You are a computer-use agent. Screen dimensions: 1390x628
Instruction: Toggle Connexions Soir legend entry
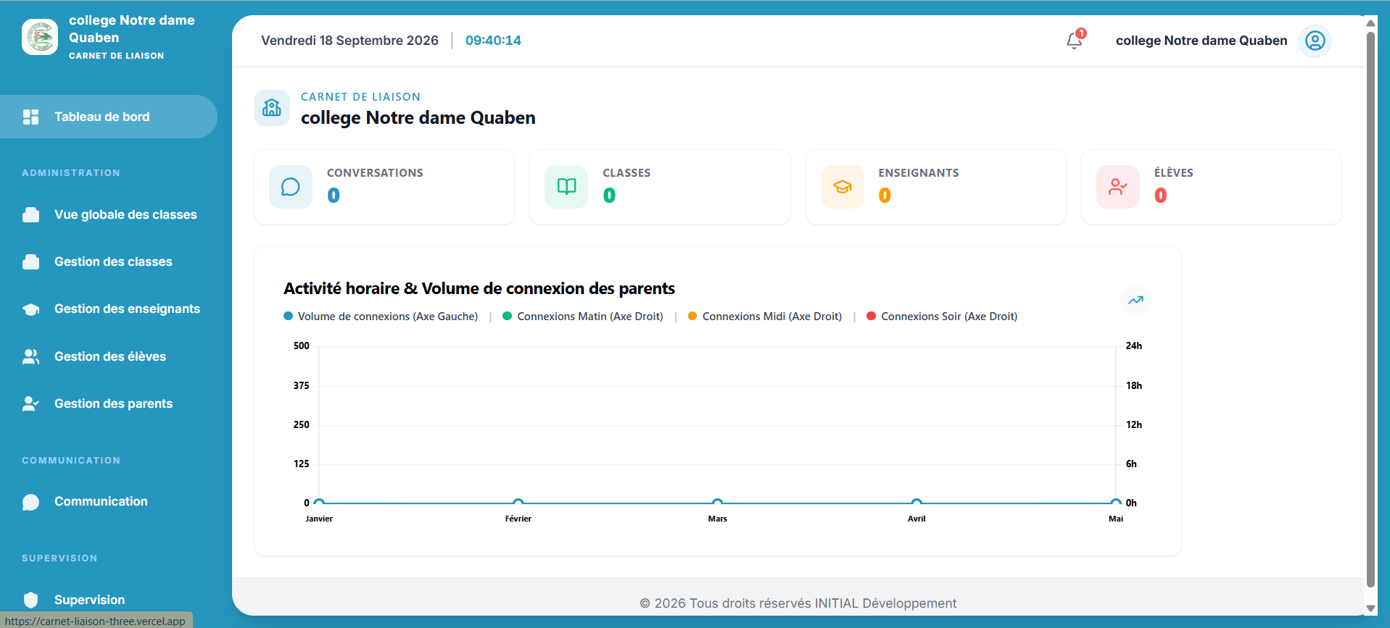942,317
